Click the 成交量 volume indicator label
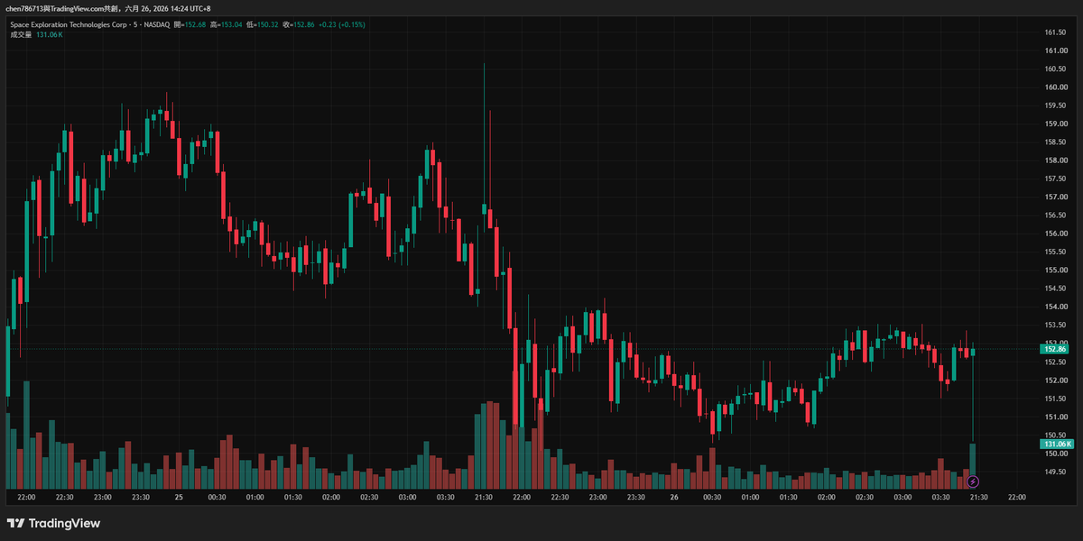The height and width of the screenshot is (541, 1083). 20,34
